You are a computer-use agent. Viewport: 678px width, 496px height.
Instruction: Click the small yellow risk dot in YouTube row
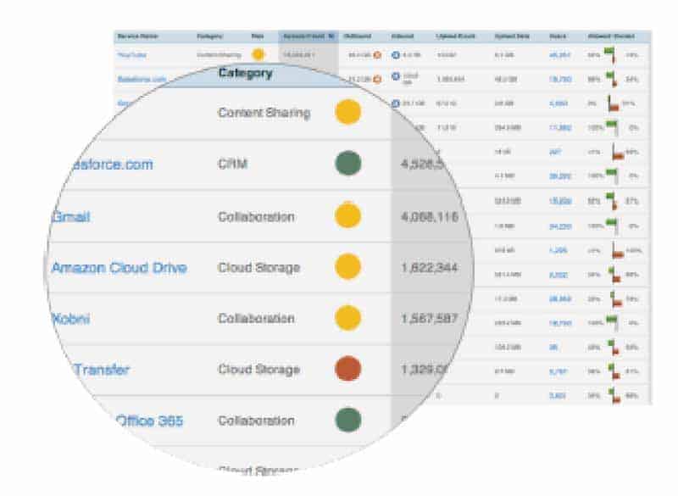click(258, 54)
